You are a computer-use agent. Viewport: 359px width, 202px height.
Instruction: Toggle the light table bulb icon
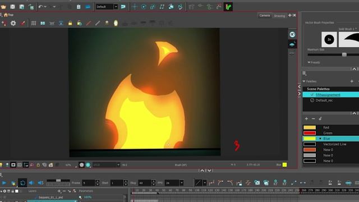116,23
